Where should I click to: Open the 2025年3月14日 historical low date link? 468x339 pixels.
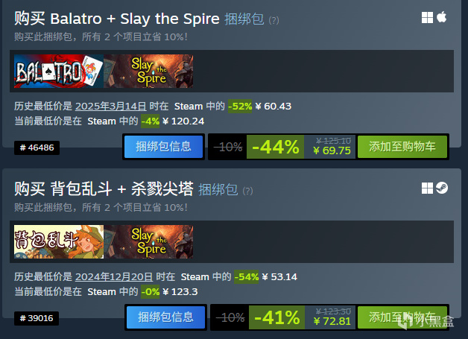click(x=111, y=107)
